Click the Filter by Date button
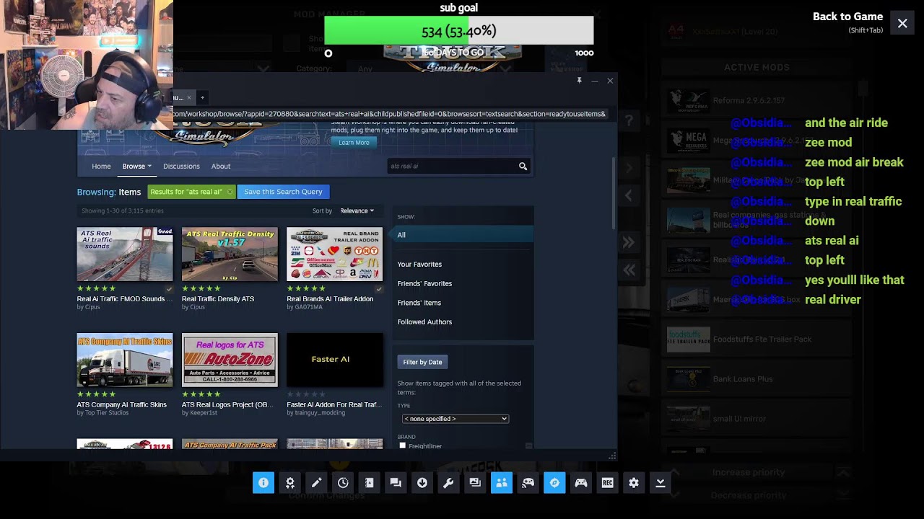The height and width of the screenshot is (519, 924). point(422,362)
